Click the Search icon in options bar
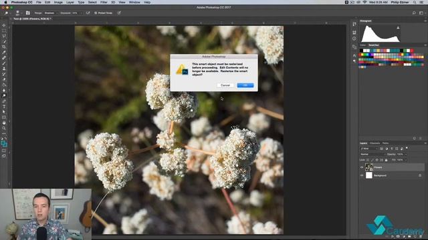The width and height of the screenshot is (428, 240). [414, 13]
